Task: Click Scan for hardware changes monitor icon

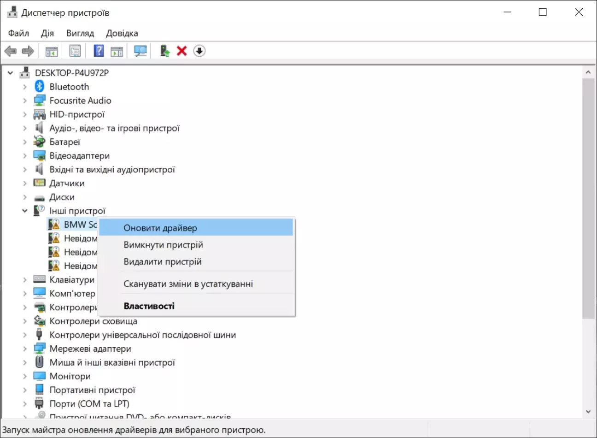Action: (140, 51)
